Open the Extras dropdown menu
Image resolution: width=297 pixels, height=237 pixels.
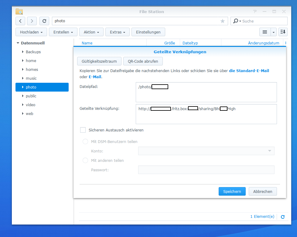coord(118,32)
